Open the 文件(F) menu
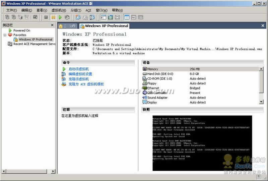This screenshot has height=181, width=268. pyautogui.click(x=11, y=10)
